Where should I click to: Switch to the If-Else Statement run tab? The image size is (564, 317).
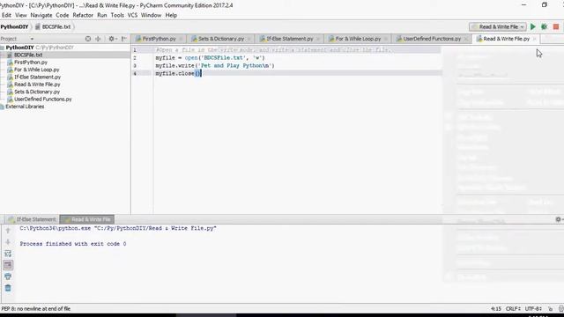[33, 219]
